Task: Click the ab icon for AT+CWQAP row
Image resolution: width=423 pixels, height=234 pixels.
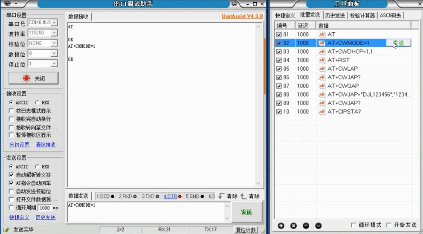Action: tap(322, 86)
